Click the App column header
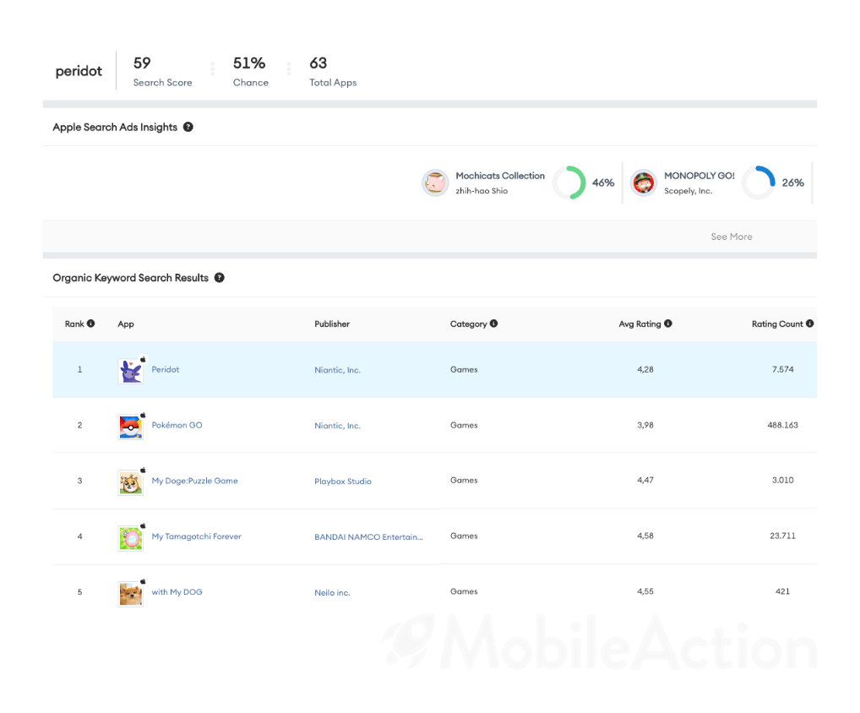Image resolution: width=860 pixels, height=713 pixels. tap(126, 324)
